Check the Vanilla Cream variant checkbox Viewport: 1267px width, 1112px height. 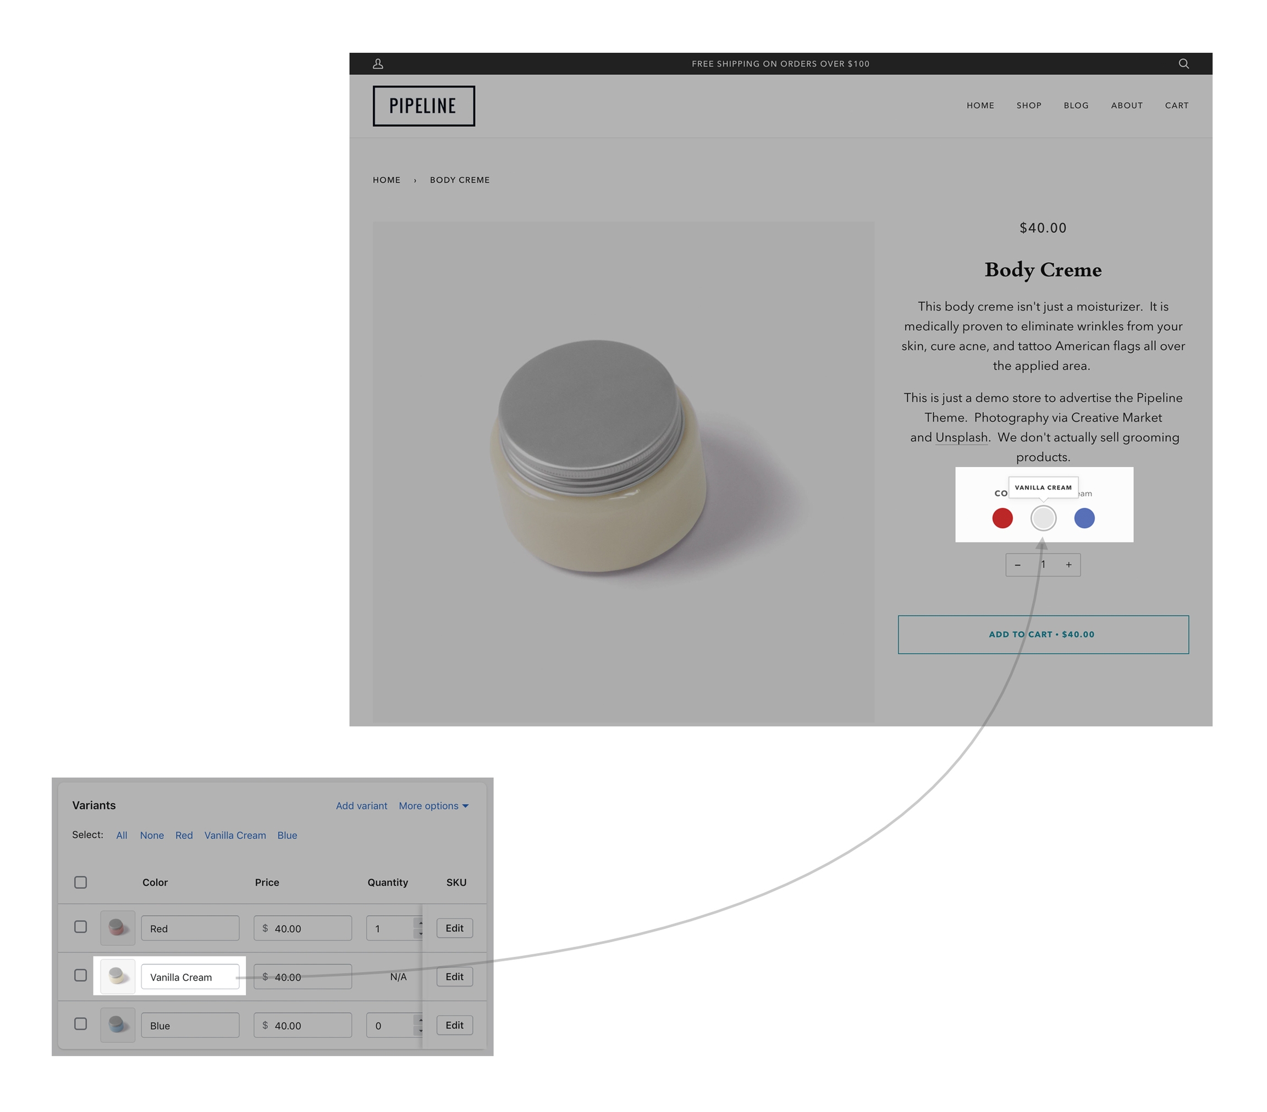coord(81,975)
